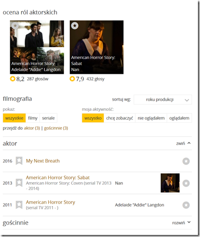Select the 'wszystko' activity filter

click(93, 118)
